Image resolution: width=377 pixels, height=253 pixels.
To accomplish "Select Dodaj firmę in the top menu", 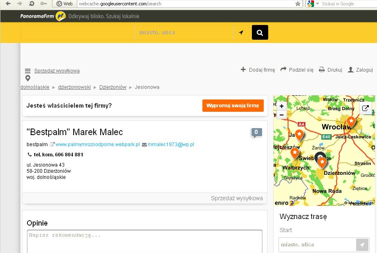I will pyautogui.click(x=258, y=70).
